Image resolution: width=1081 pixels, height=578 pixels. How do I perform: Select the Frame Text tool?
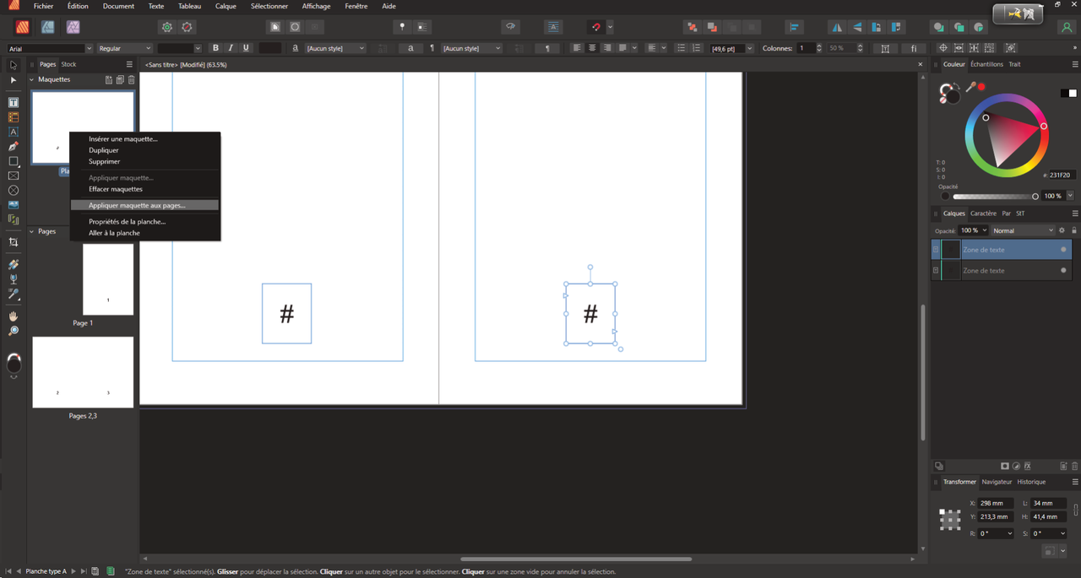[x=14, y=102]
